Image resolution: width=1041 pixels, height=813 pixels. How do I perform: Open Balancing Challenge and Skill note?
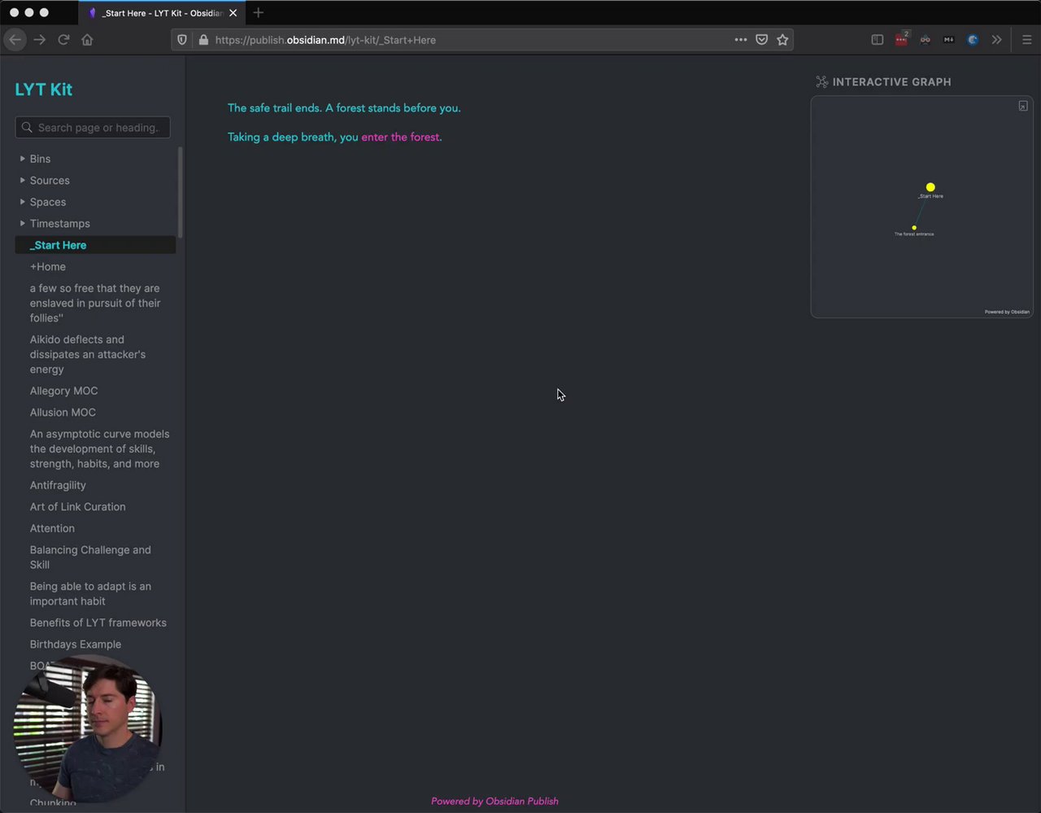tap(90, 557)
